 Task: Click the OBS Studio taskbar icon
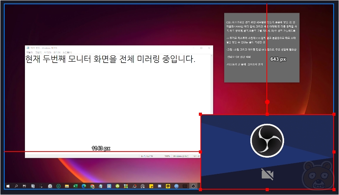coord(193,186)
